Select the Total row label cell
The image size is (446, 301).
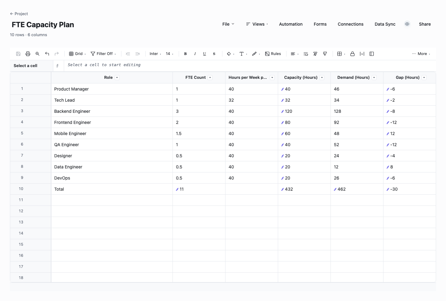click(112, 189)
